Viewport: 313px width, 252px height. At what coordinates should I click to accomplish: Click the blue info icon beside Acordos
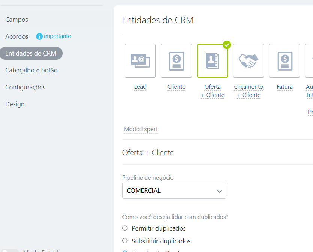click(39, 36)
